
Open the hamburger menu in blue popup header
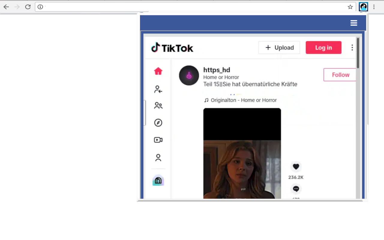click(x=354, y=23)
